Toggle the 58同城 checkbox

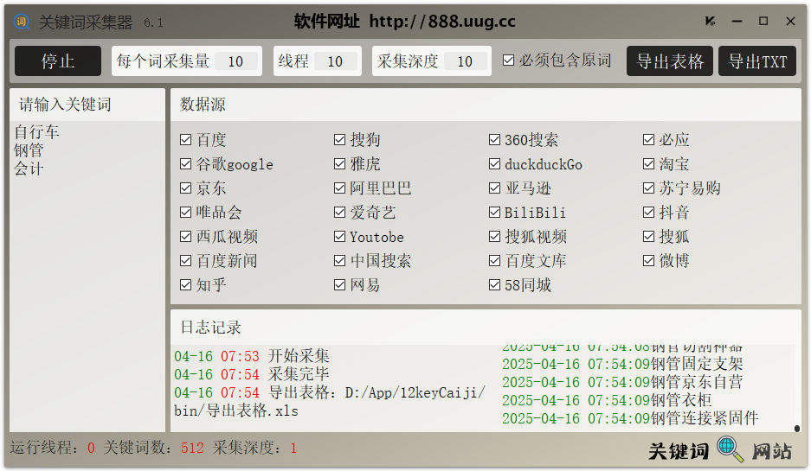pyautogui.click(x=494, y=284)
